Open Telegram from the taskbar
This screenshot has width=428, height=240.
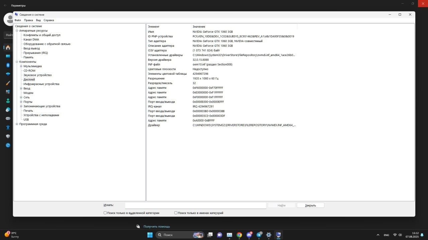pyautogui.click(x=259, y=235)
